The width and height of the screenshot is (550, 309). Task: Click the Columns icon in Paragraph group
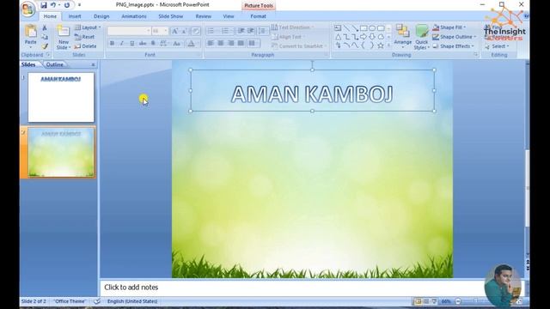253,44
